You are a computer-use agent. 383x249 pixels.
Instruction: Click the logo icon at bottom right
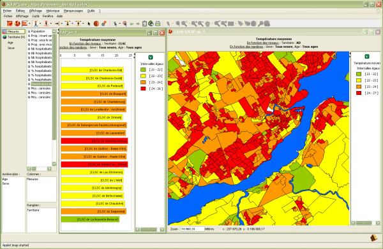click(x=374, y=238)
